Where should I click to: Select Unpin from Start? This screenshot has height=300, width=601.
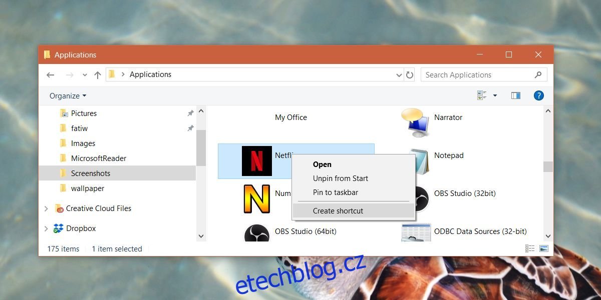(354, 178)
